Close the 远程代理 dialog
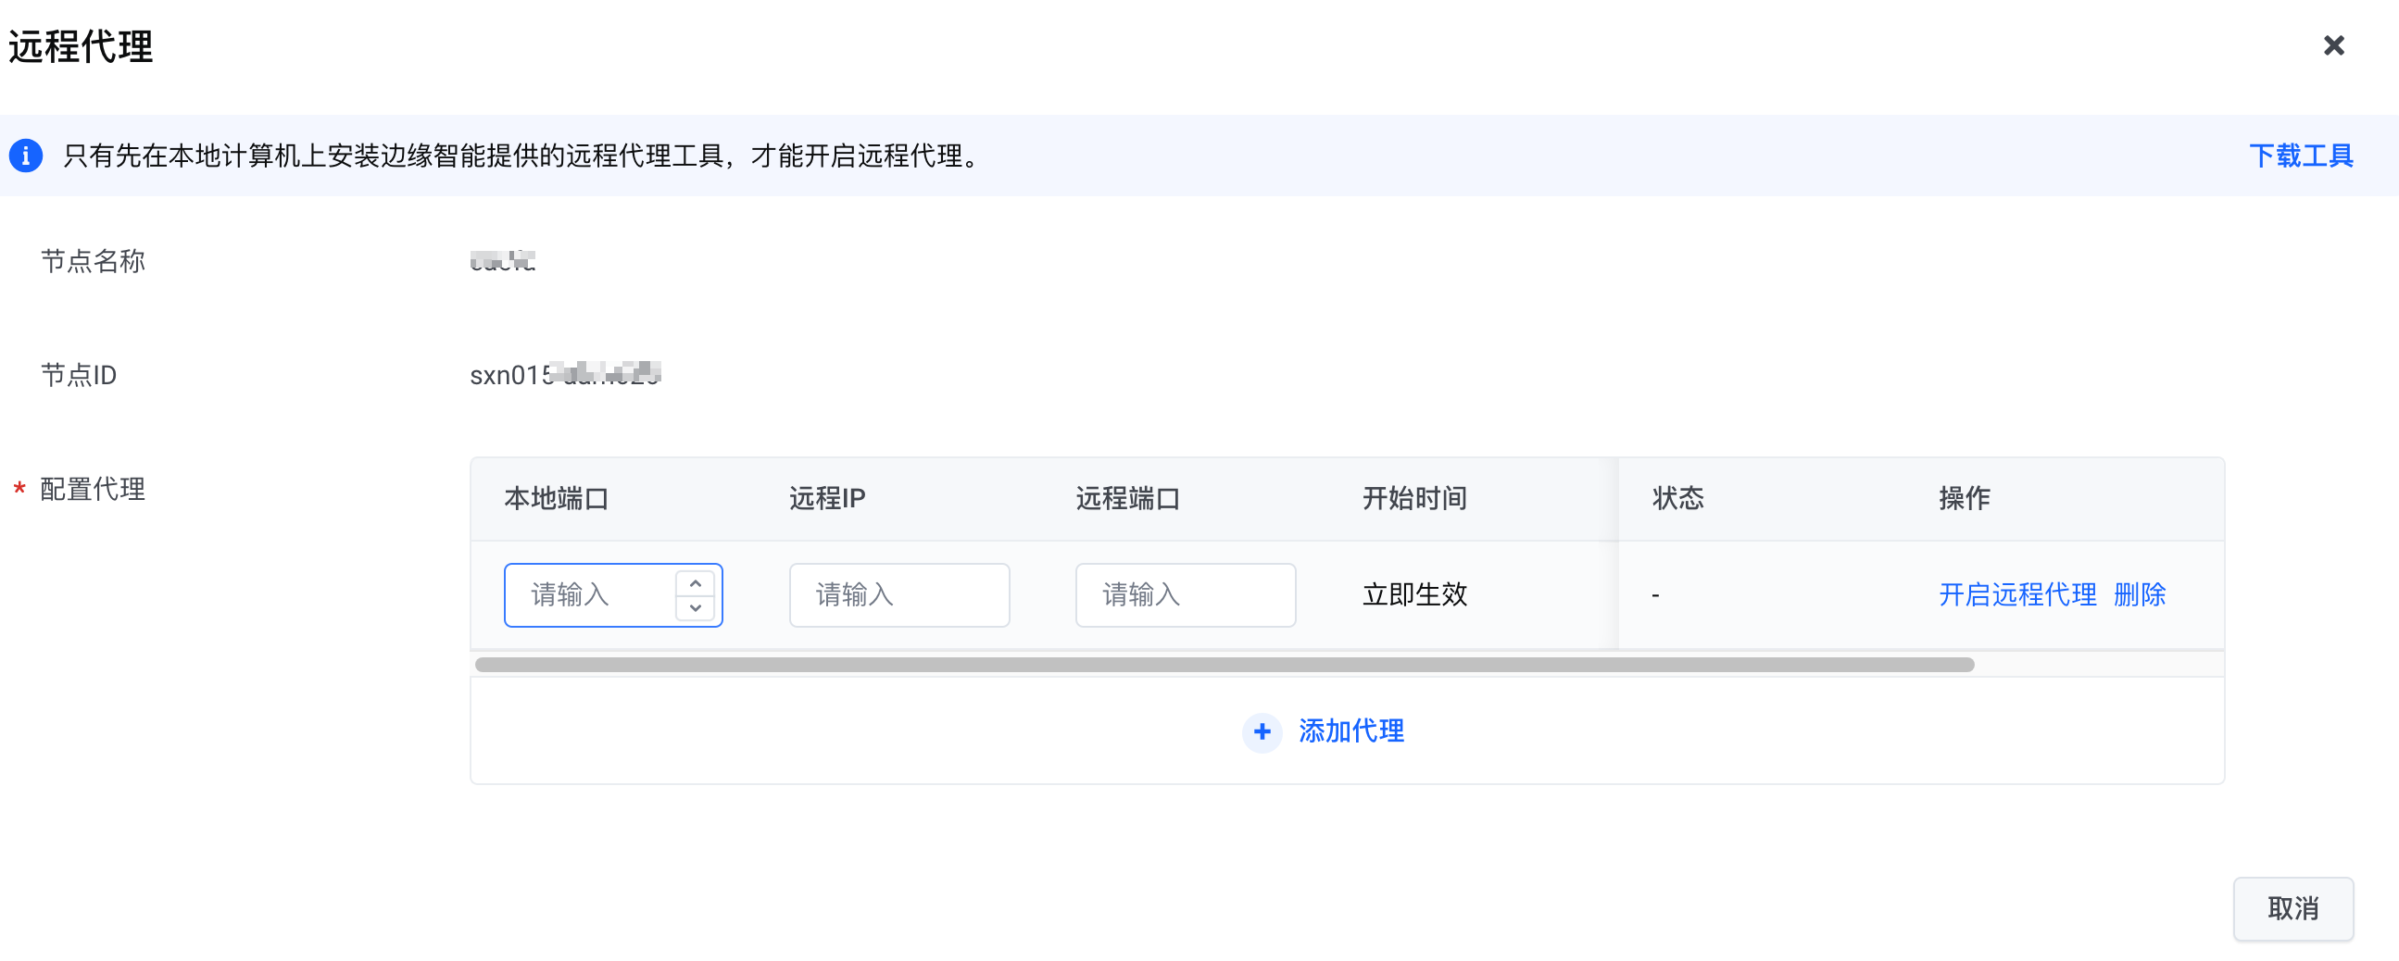2399x961 pixels. click(x=2333, y=45)
